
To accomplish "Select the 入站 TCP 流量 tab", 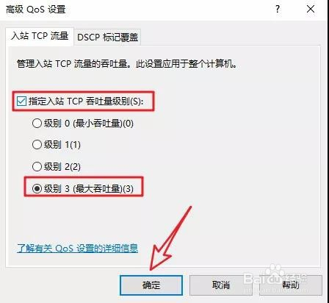I will coord(40,36).
